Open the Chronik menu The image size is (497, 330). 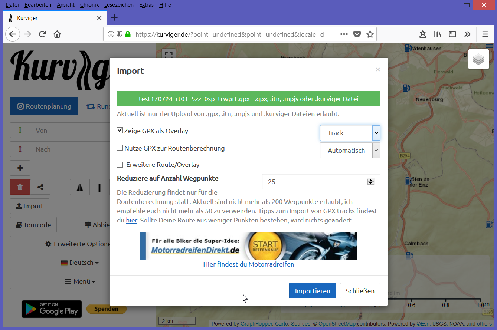89,5
